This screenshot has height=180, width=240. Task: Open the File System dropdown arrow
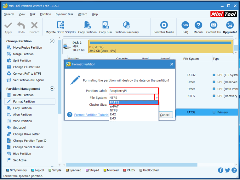157,98
